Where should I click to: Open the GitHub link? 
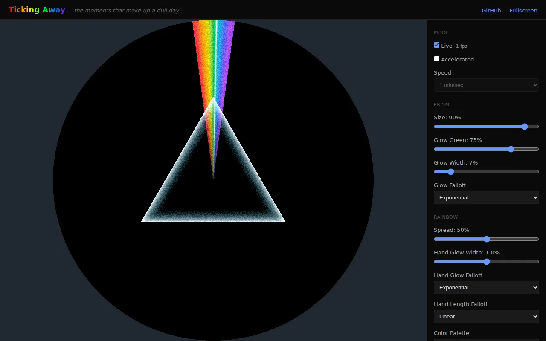tap(491, 10)
